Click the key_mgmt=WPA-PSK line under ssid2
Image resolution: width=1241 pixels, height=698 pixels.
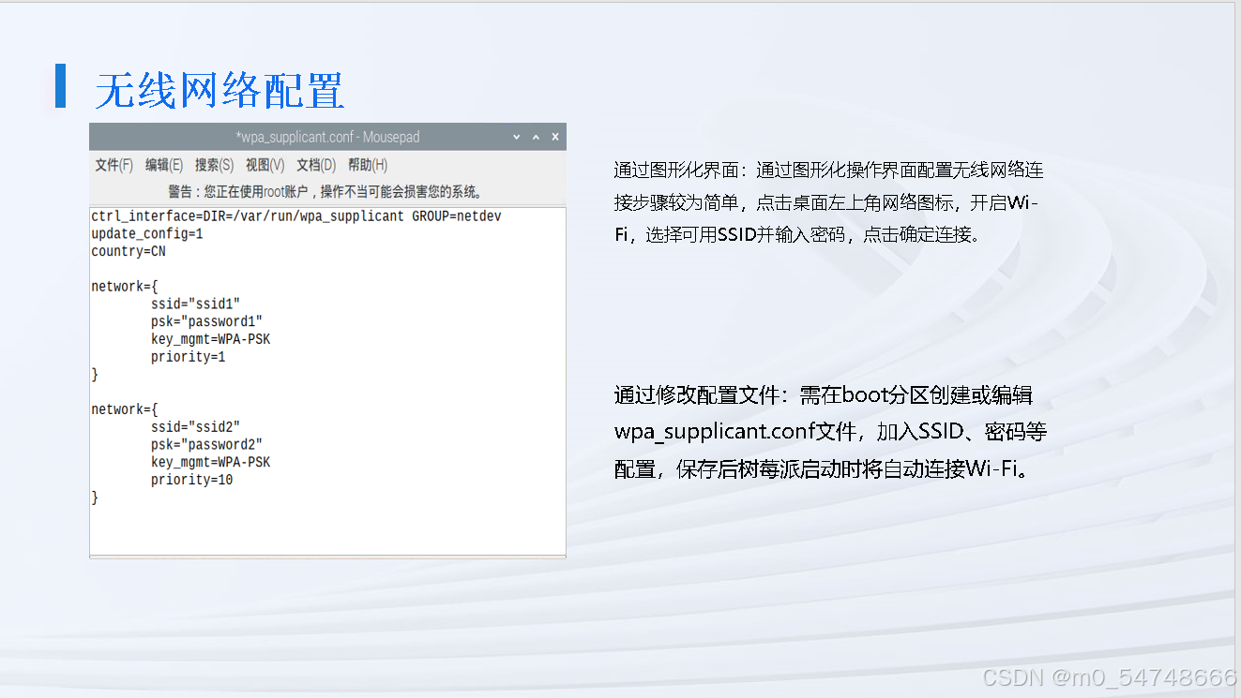(x=210, y=462)
